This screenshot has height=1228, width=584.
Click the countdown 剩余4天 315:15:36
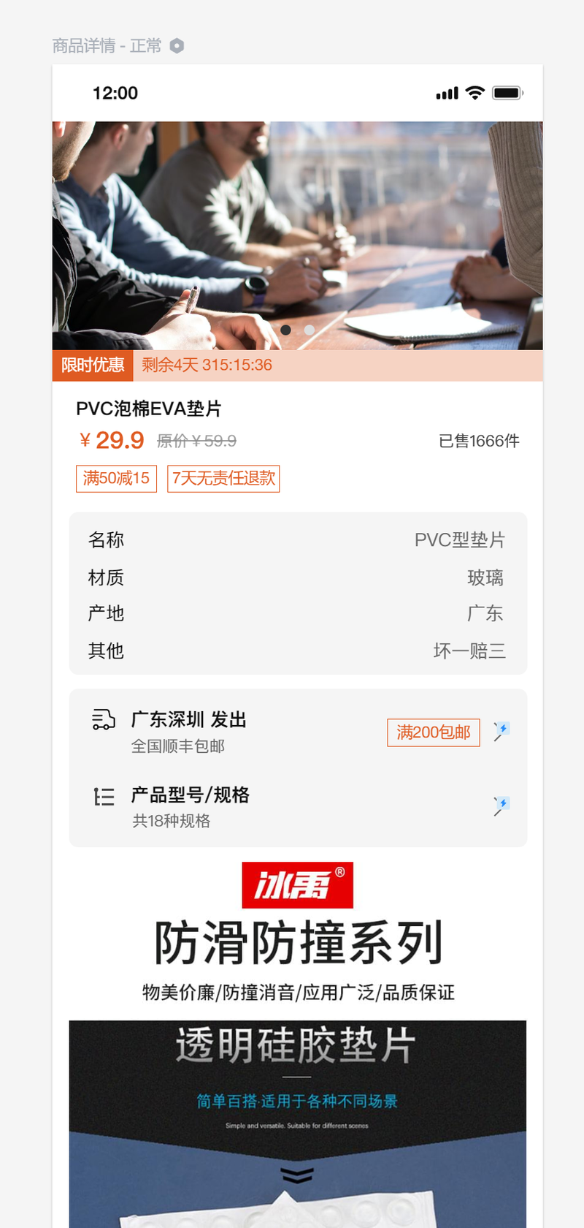click(207, 365)
